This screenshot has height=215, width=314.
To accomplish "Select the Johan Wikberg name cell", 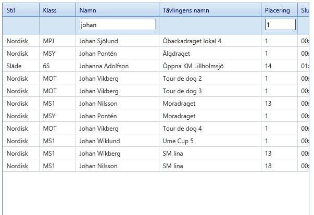I will pyautogui.click(x=99, y=154).
